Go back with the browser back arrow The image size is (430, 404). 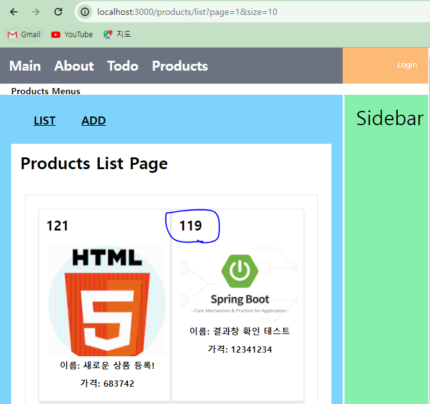pos(14,12)
